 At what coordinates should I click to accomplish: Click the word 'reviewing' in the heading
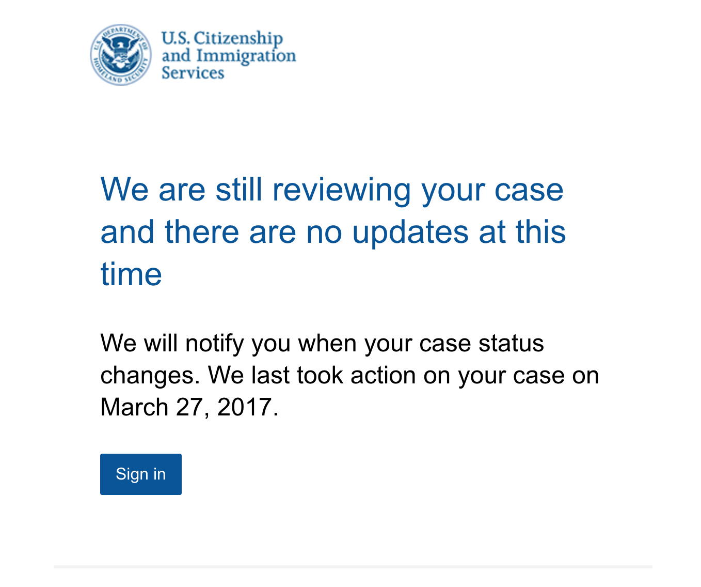(x=341, y=190)
